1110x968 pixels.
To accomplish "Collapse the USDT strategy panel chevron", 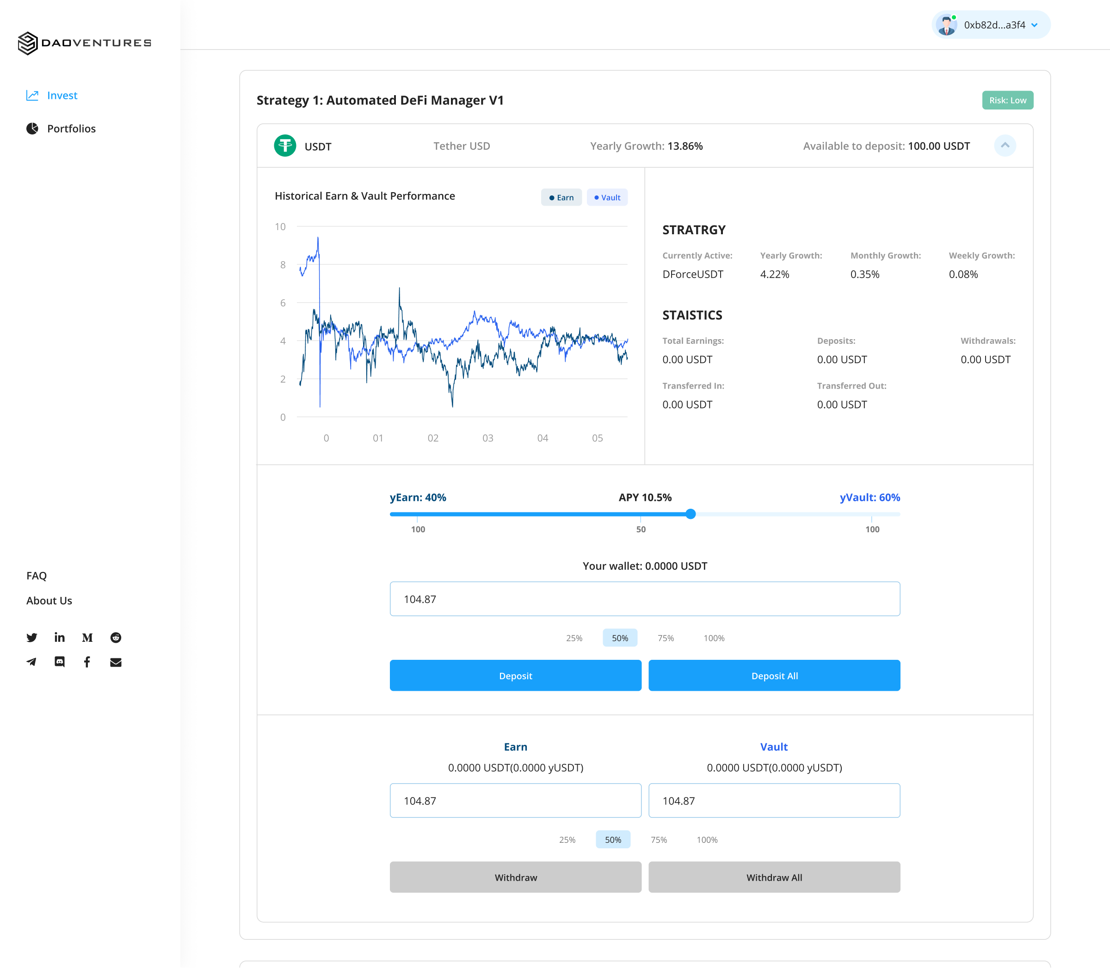I will coord(1005,145).
